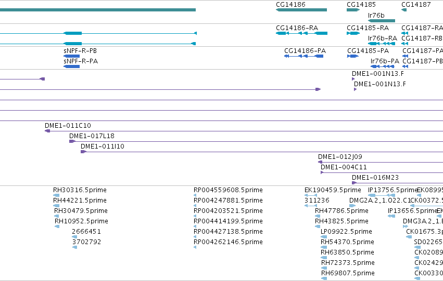Click the RH54370.5prime label
The image size is (443, 281).
pyautogui.click(x=348, y=242)
